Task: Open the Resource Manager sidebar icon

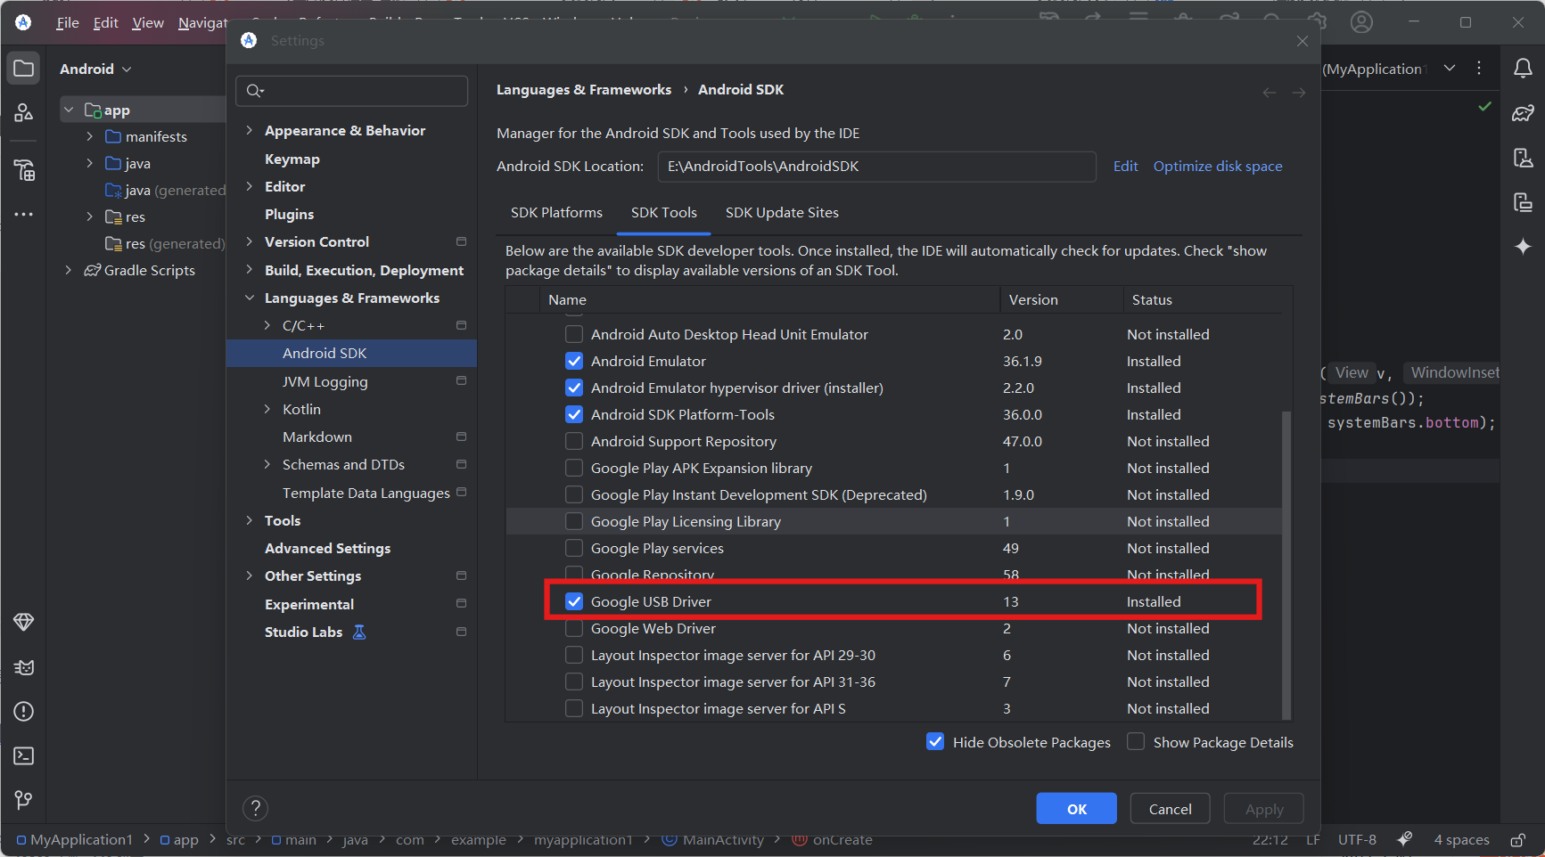Action: tap(24, 112)
